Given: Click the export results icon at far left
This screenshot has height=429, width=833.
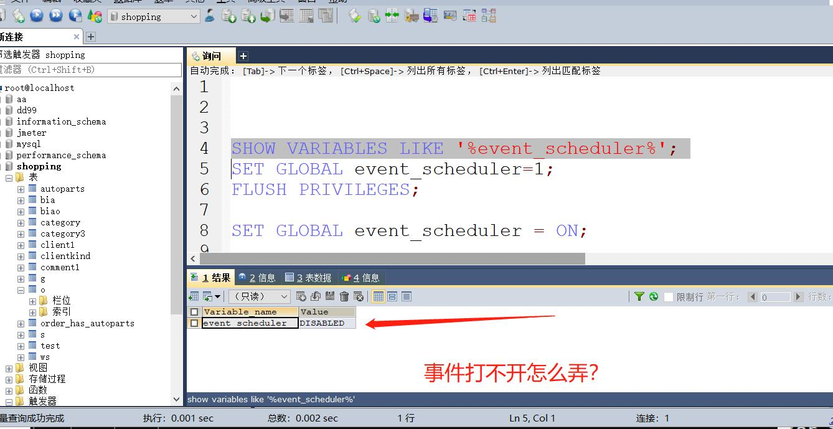Looking at the screenshot, I should (194, 296).
